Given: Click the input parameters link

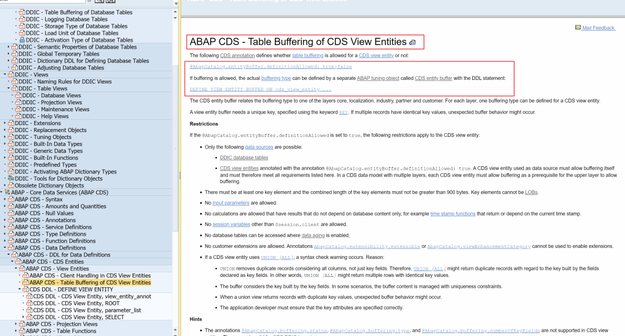Looking at the screenshot, I should click(231, 203).
